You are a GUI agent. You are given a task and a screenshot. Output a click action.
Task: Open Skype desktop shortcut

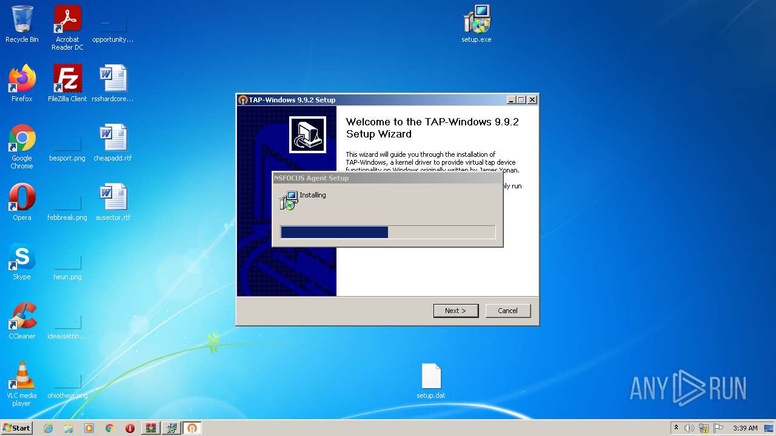pos(22,262)
